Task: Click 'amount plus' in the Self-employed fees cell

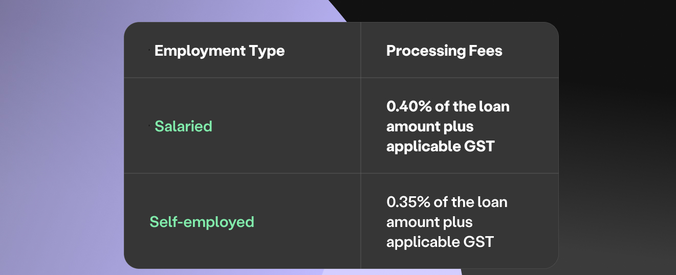Action: [x=429, y=222]
